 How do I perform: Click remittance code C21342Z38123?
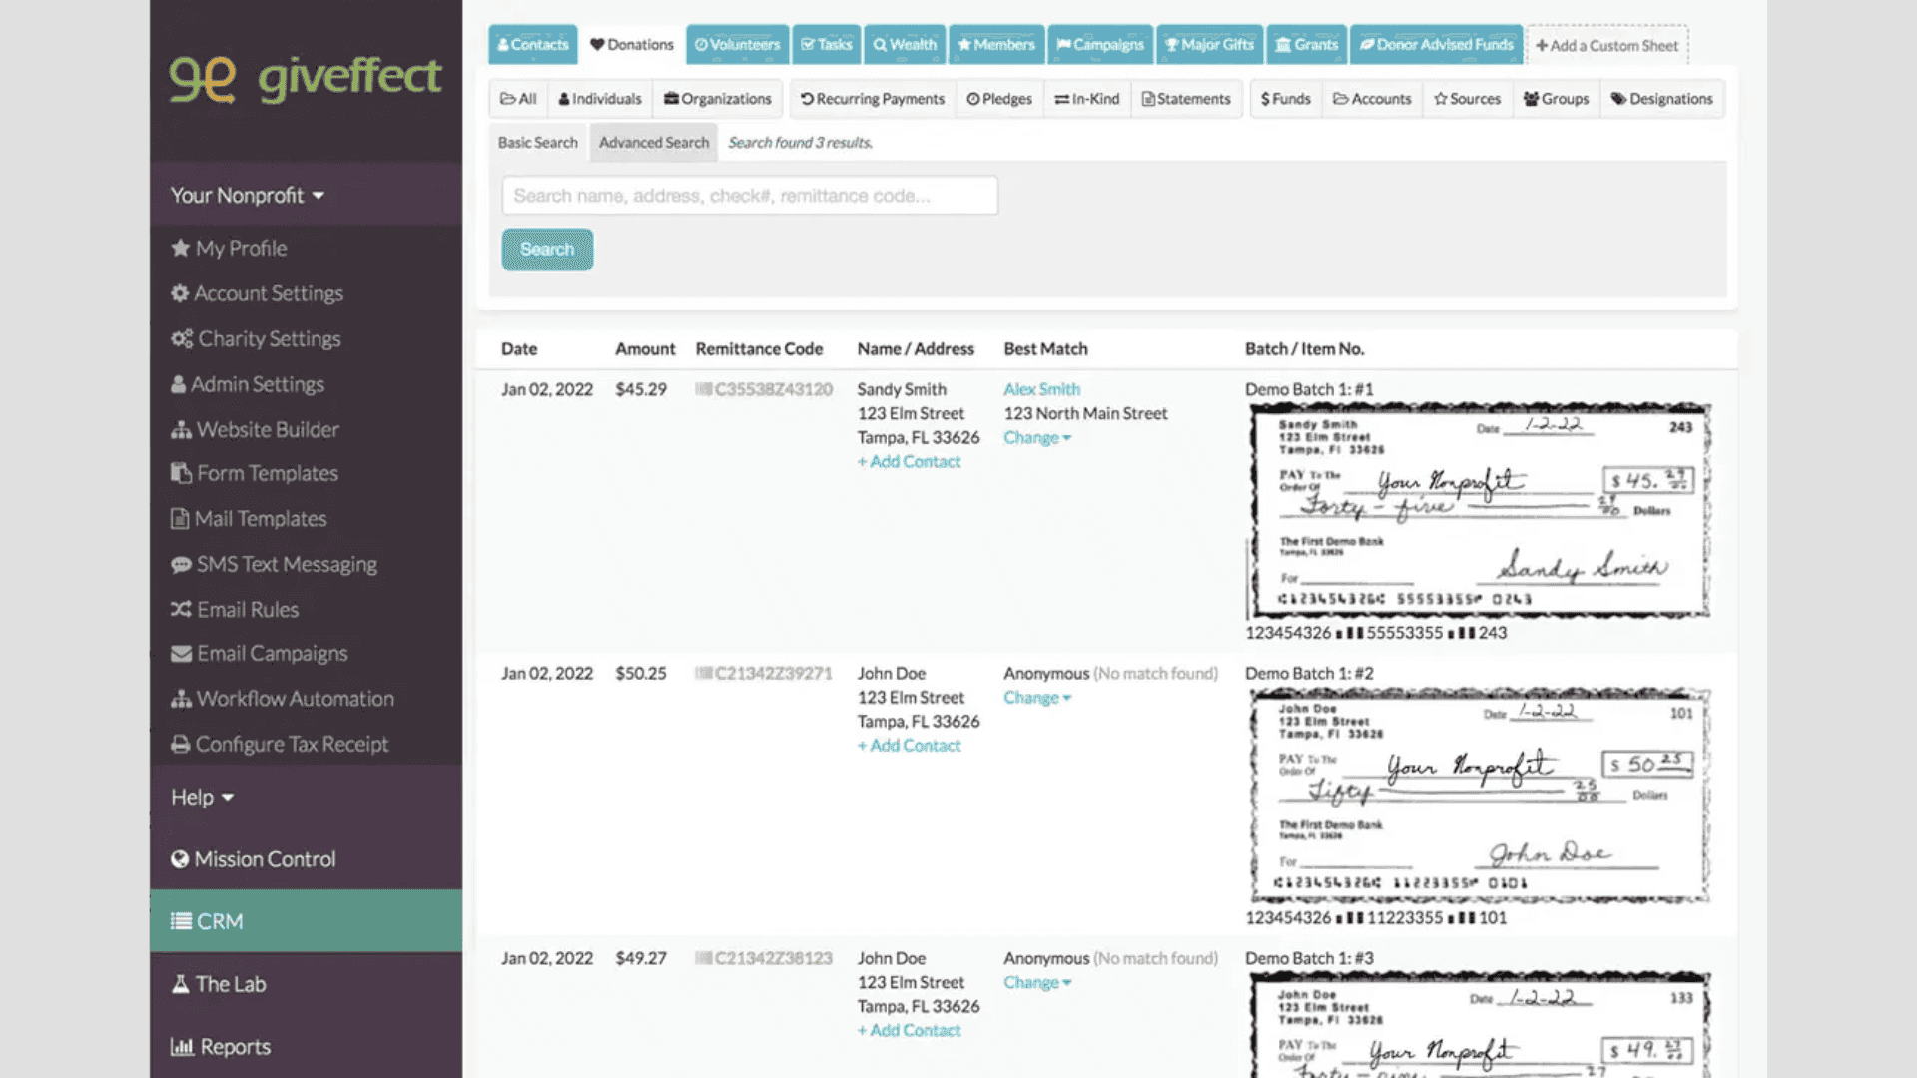[764, 958]
